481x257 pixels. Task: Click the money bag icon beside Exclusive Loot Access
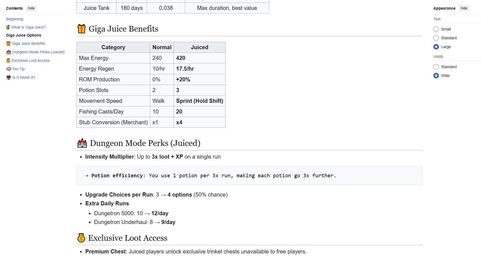tap(81, 238)
